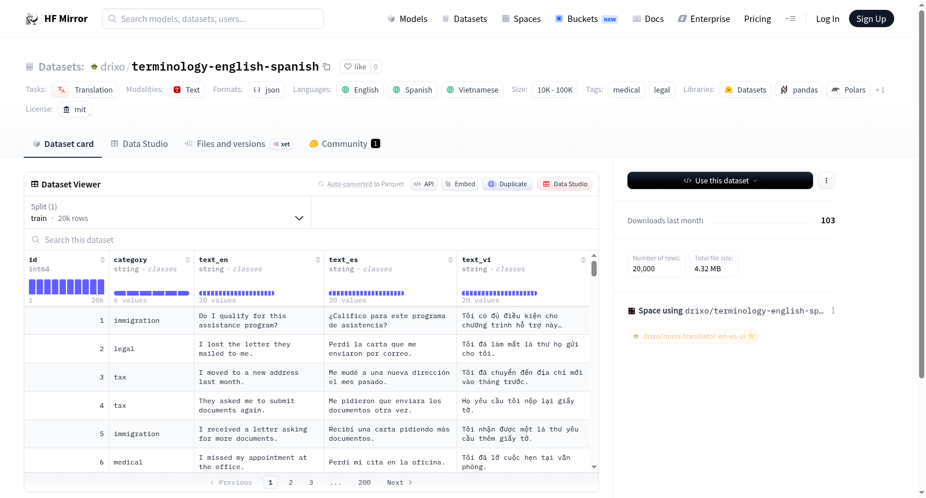Sort the id column
This screenshot has height=498, width=926.
(102, 260)
